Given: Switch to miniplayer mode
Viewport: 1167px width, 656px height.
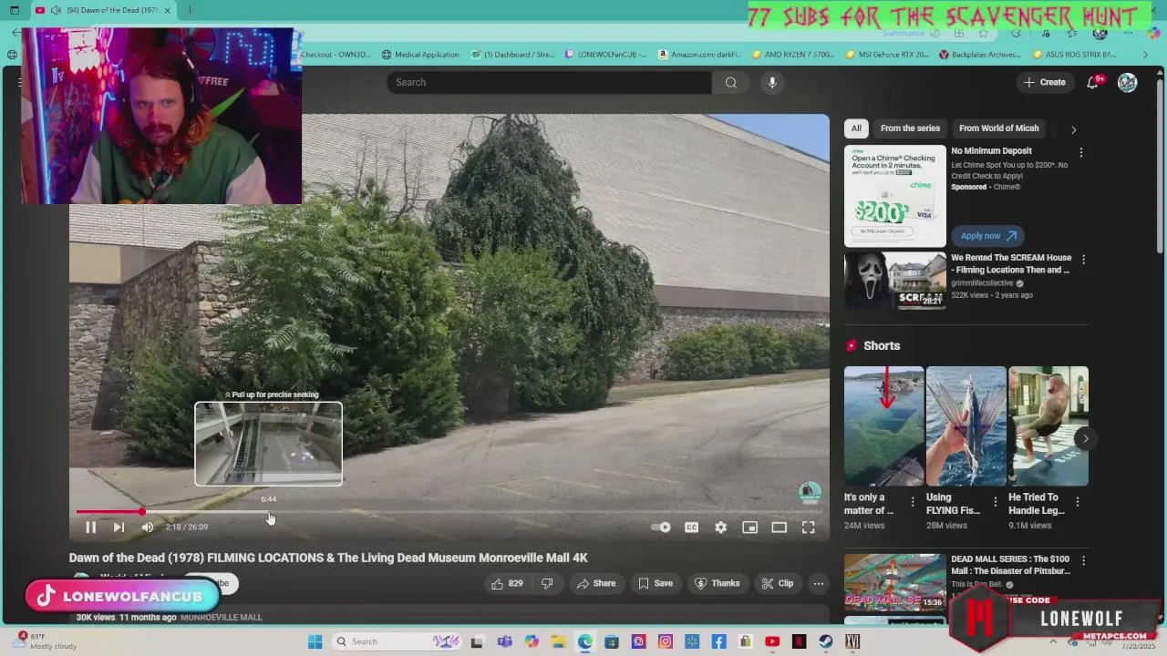Looking at the screenshot, I should click(749, 527).
